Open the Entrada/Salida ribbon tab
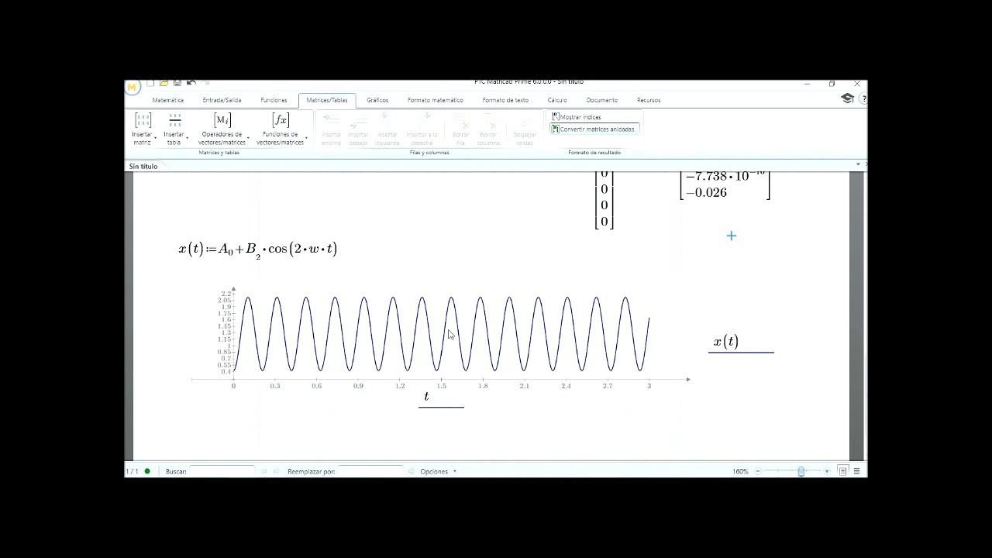Viewport: 992px width, 558px height. point(222,100)
